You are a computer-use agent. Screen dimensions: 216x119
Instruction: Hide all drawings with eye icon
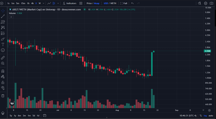click(3, 88)
